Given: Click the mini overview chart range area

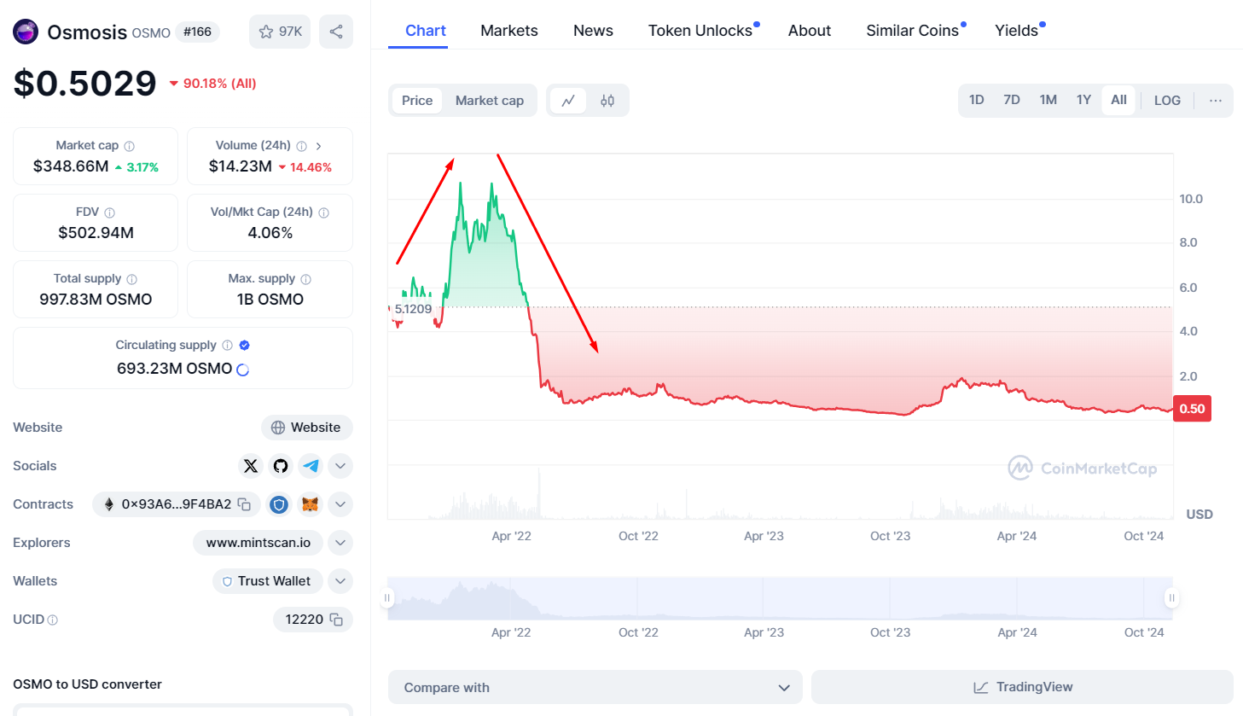Looking at the screenshot, I should point(780,598).
